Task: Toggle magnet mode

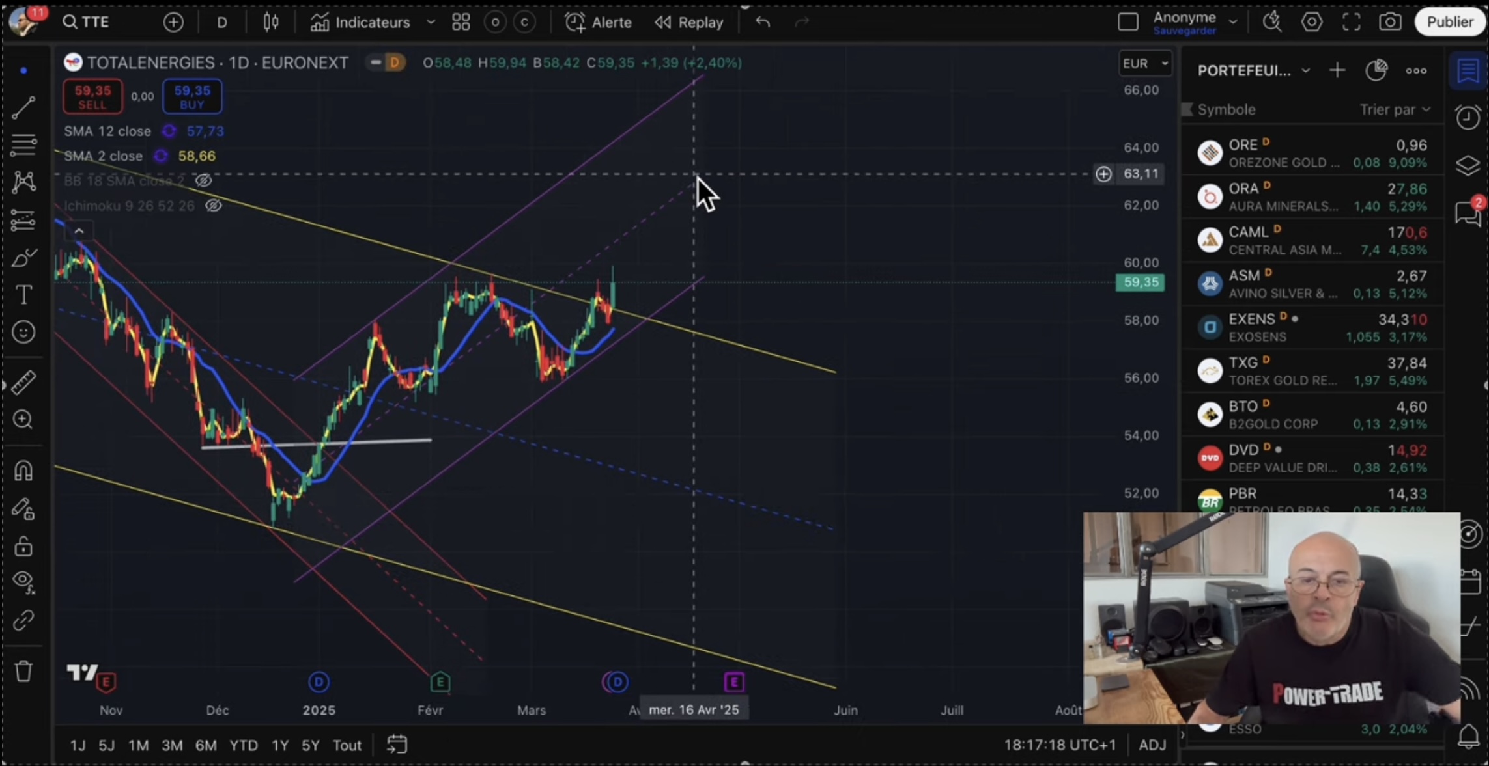Action: coord(23,471)
